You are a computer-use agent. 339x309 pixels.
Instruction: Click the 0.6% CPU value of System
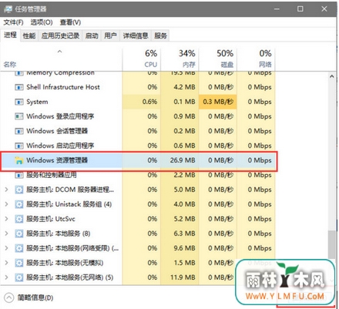pyautogui.click(x=149, y=102)
